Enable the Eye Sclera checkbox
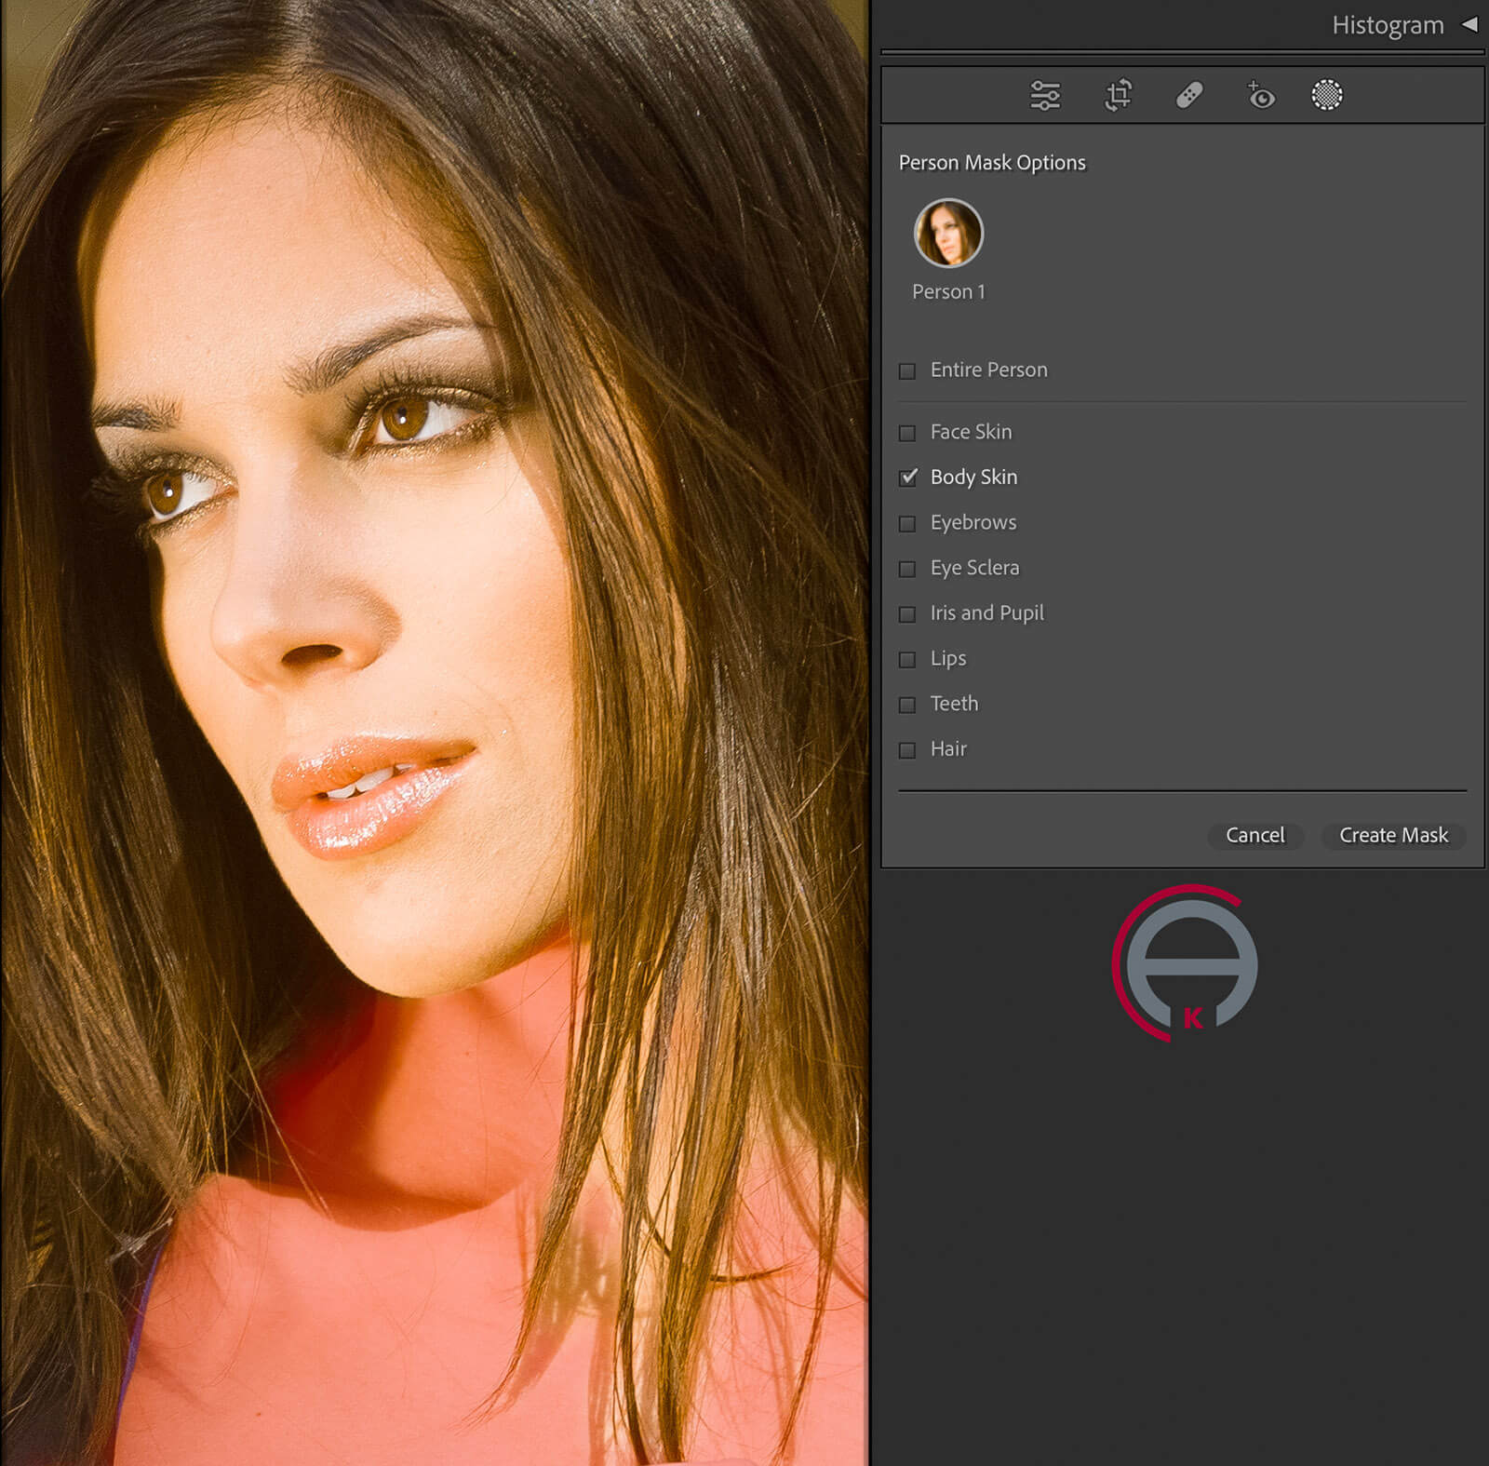 pyautogui.click(x=907, y=569)
